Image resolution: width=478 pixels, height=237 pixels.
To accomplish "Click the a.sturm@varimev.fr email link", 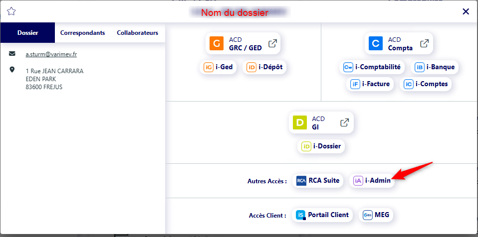I will 51,54.
